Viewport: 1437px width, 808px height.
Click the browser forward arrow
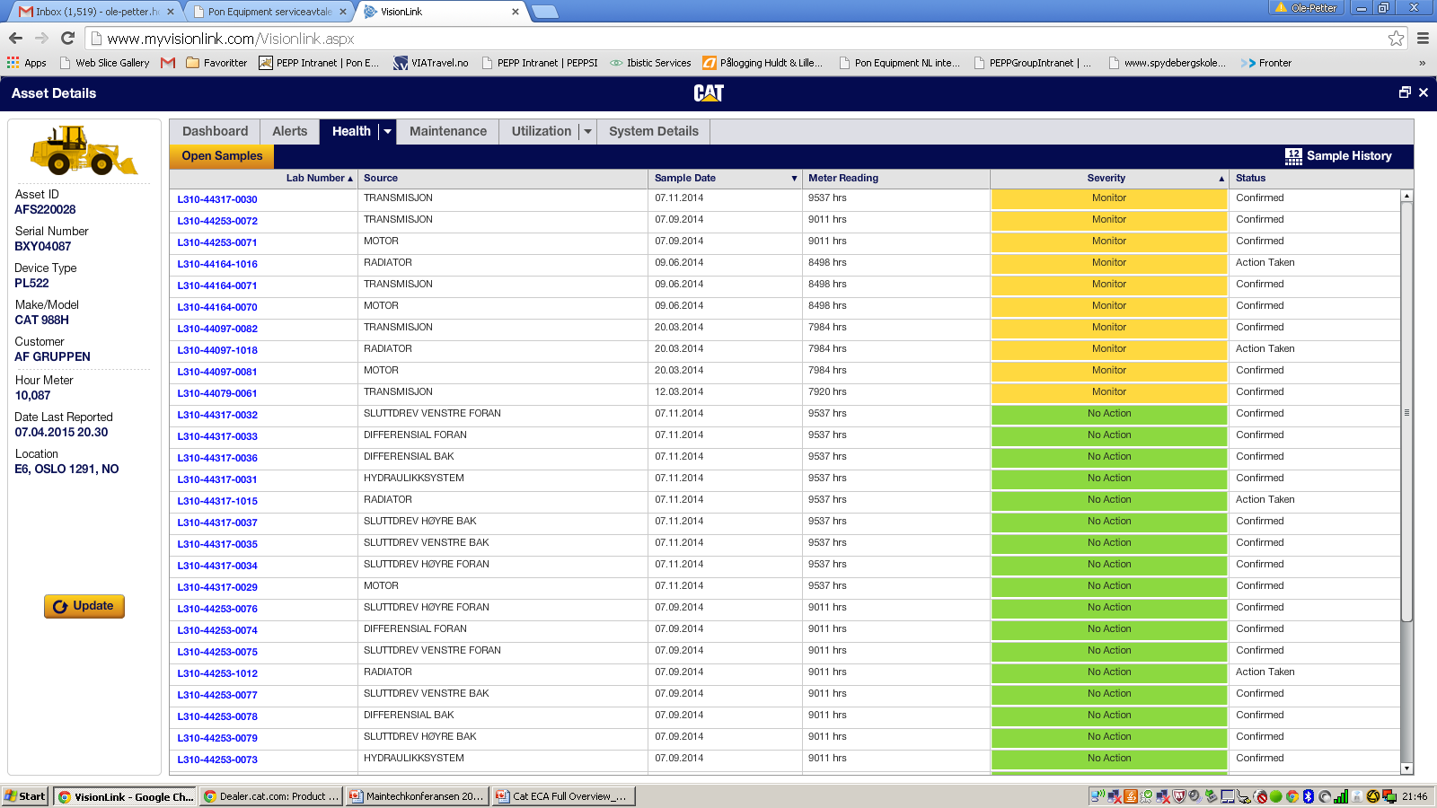pyautogui.click(x=41, y=38)
